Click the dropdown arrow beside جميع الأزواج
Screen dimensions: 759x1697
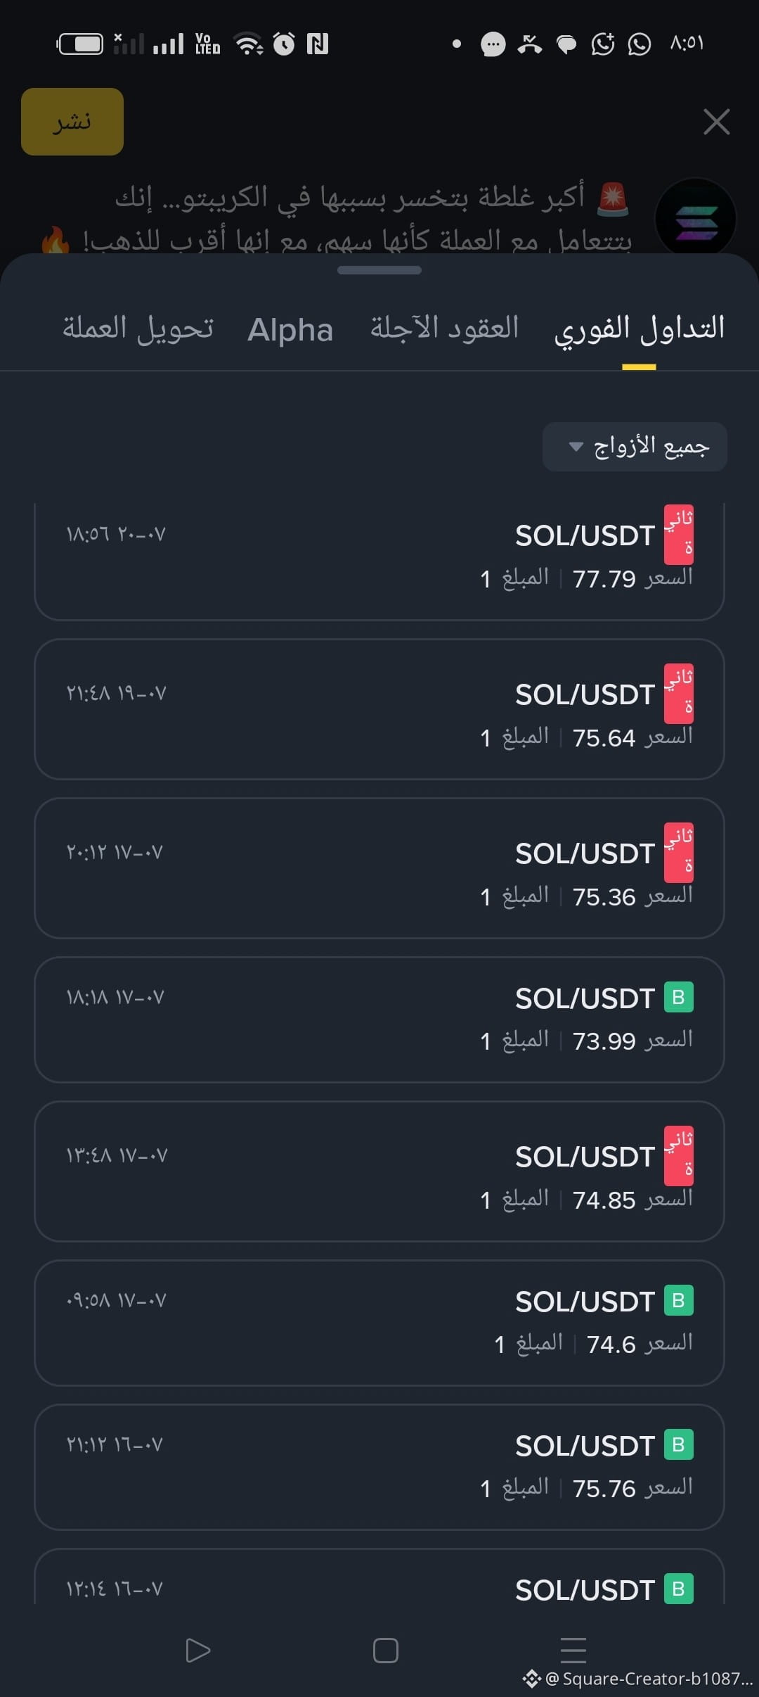(x=576, y=447)
